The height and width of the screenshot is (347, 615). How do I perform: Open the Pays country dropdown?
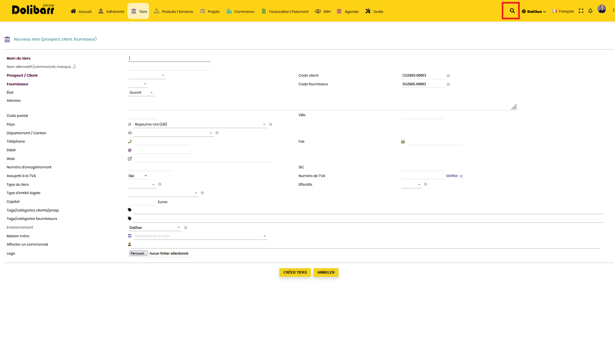click(x=200, y=124)
